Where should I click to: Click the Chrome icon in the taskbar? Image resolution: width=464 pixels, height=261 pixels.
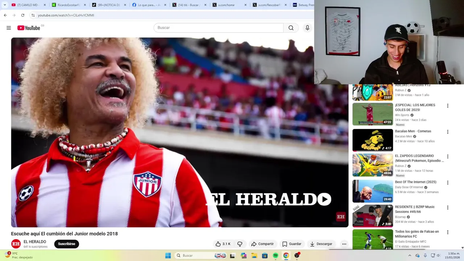pos(286,256)
